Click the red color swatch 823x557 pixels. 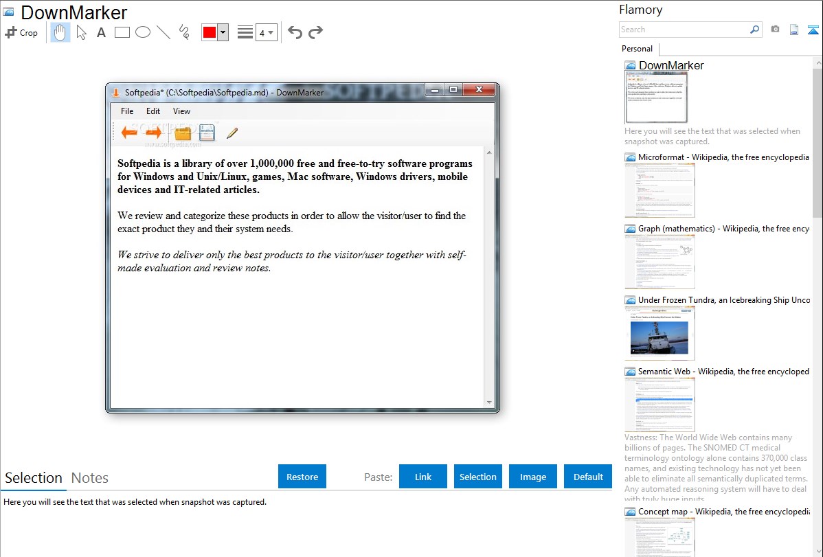click(209, 32)
